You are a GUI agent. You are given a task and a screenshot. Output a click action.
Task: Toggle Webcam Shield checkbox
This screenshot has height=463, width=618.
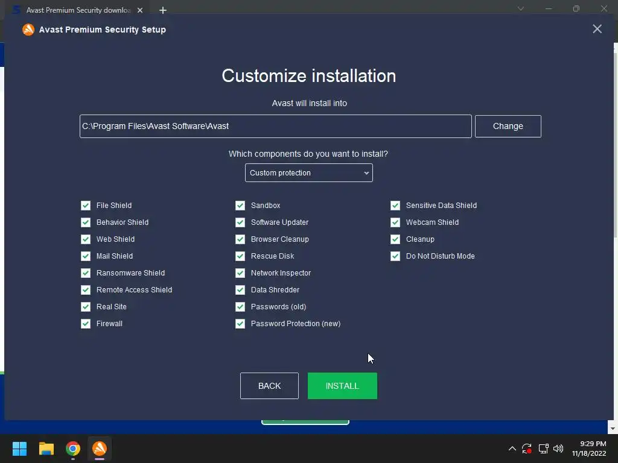click(395, 222)
